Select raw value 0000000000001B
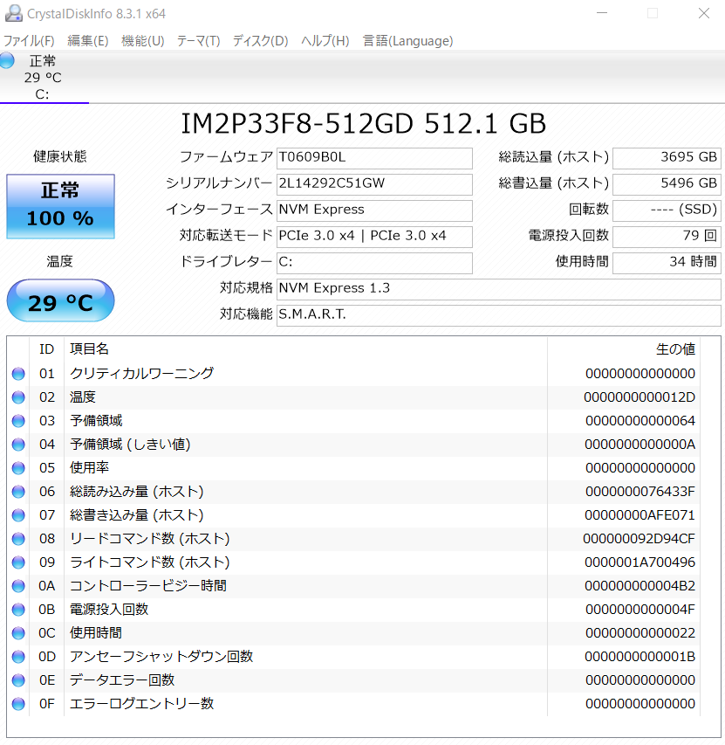725x745 pixels. tap(640, 657)
